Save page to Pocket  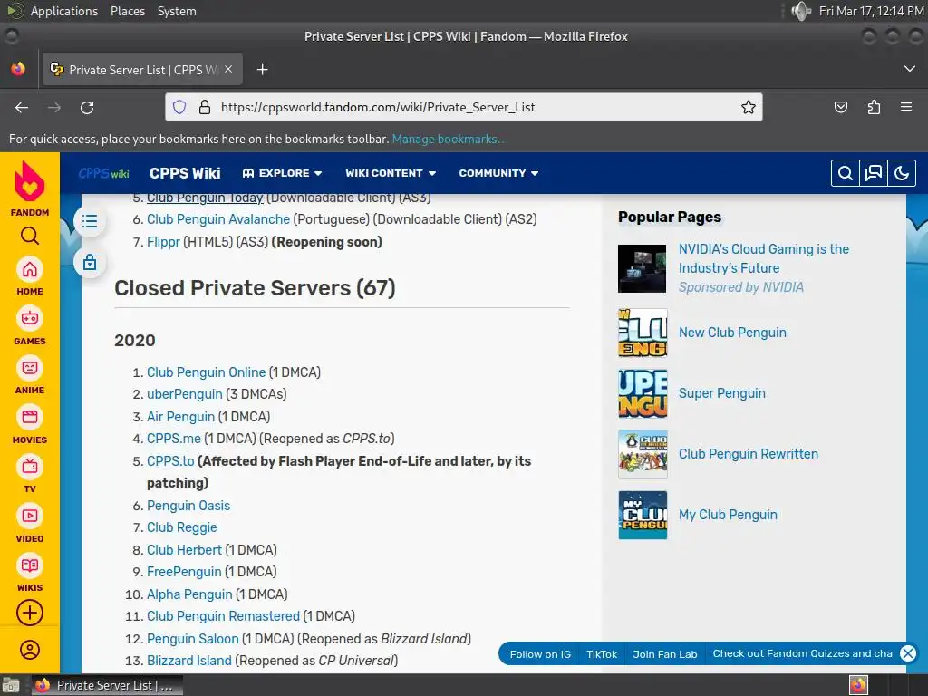(x=840, y=107)
